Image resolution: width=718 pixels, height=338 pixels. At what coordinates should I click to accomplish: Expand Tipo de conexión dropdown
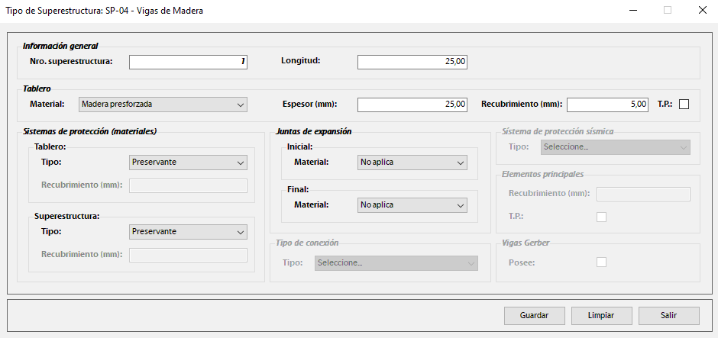point(396,262)
